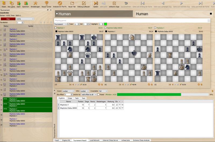The width and height of the screenshot is (215, 142).
Task: Launch Analysis On The Fly
Action: [x=60, y=3]
